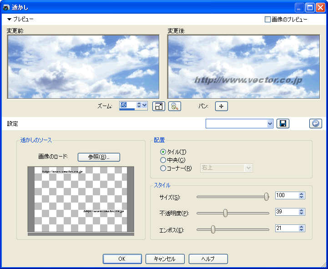Click the キャンセル button
The width and height of the screenshot is (328, 269).
click(x=165, y=259)
